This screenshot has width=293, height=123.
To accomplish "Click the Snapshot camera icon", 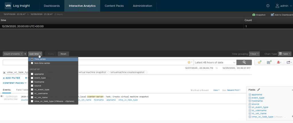I will pyautogui.click(x=254, y=15).
